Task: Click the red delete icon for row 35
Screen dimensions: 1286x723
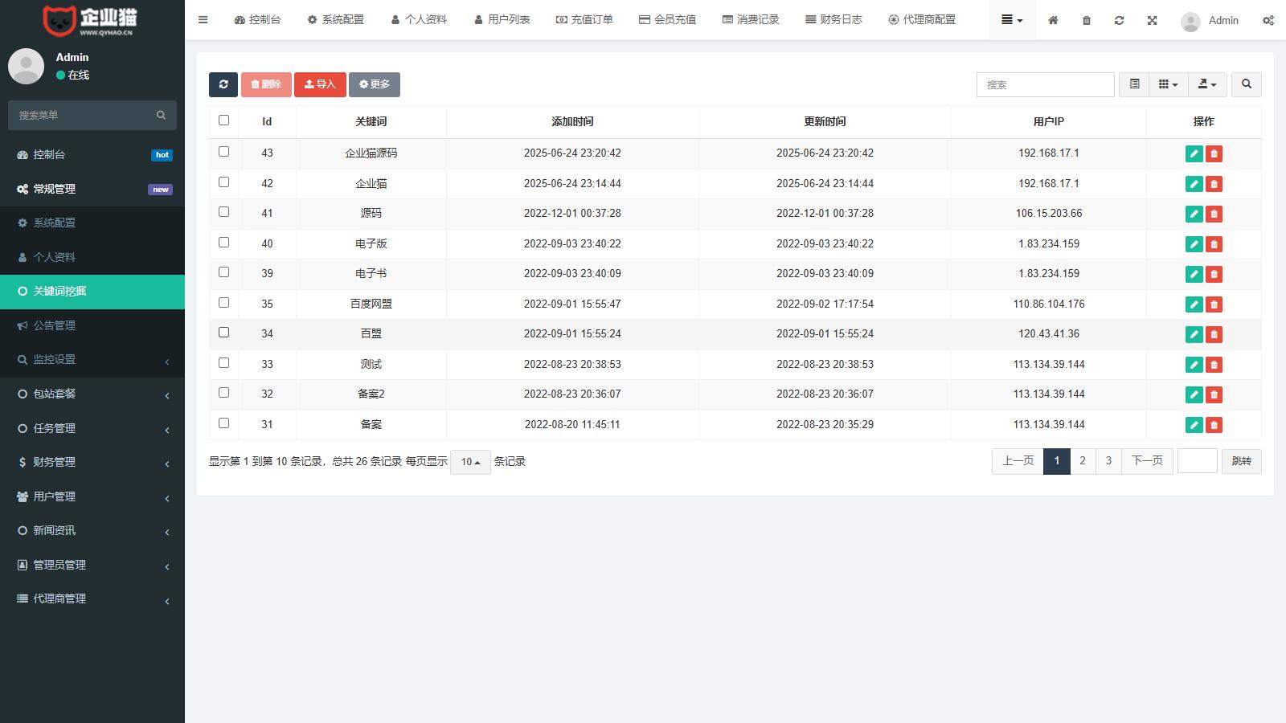Action: point(1214,304)
